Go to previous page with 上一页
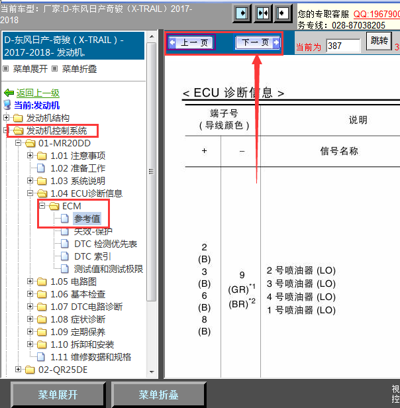This screenshot has height=408, width=400. coord(191,42)
